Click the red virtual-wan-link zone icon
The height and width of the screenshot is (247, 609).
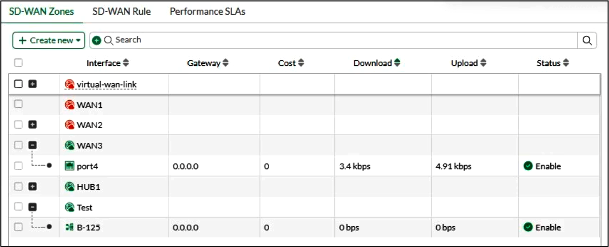click(70, 85)
